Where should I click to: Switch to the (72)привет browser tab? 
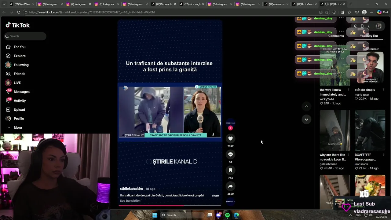point(276,4)
